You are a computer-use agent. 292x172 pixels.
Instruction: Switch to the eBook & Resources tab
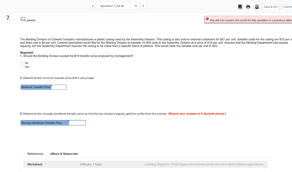click(64, 154)
